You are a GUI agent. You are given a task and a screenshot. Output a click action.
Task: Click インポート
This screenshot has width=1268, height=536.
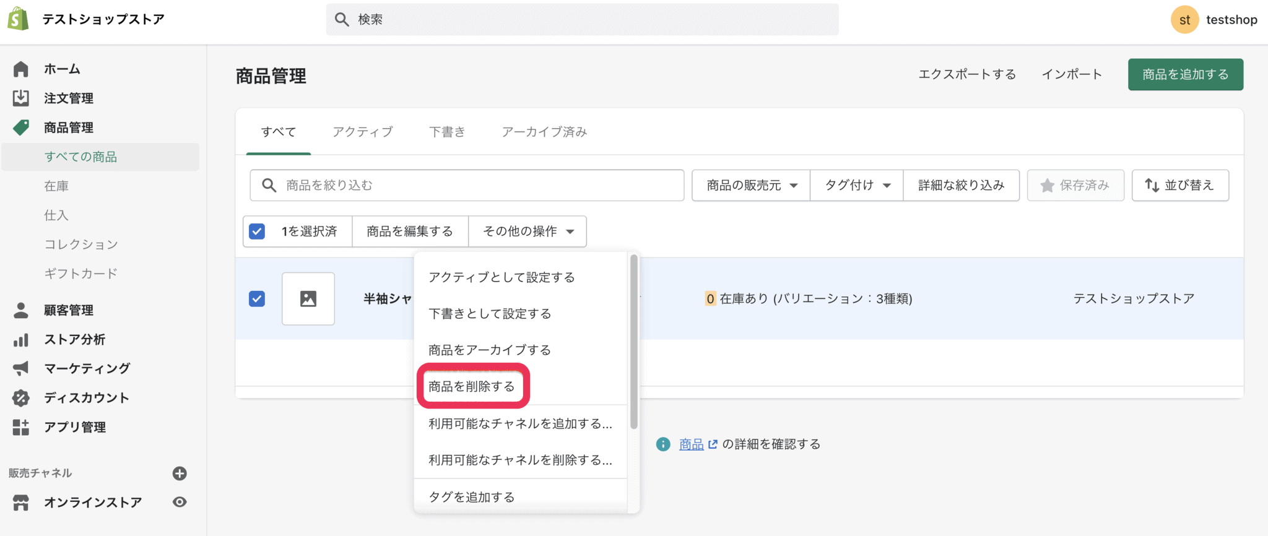coord(1072,74)
